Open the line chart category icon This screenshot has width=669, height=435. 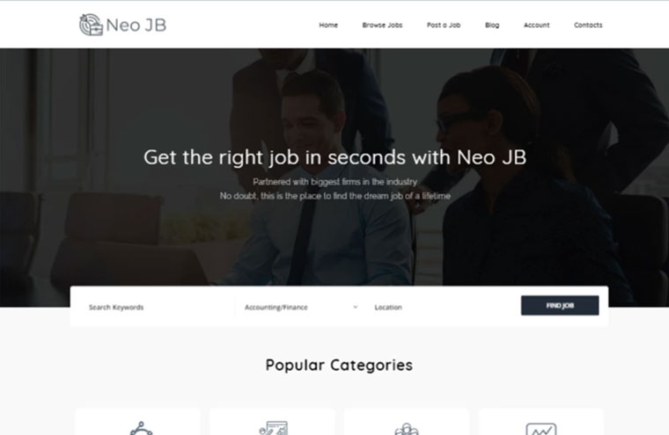pos(540,429)
